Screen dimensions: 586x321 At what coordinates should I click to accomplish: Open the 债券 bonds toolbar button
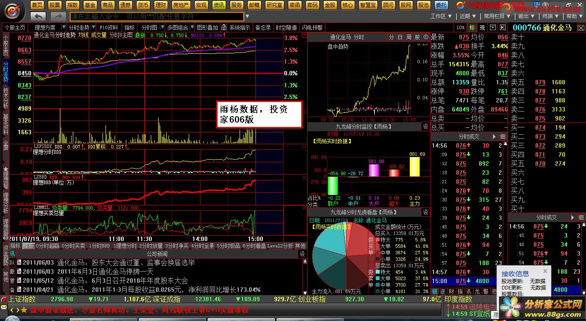(125, 5)
